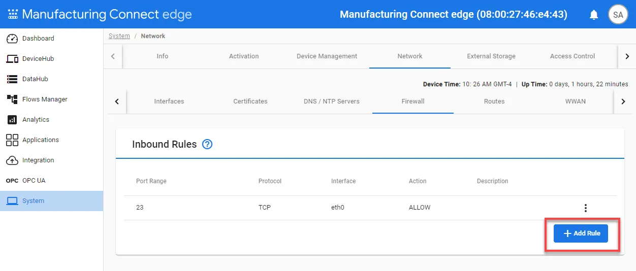This screenshot has width=636, height=271.
Task: Switch to the Activation tab
Action: [244, 56]
